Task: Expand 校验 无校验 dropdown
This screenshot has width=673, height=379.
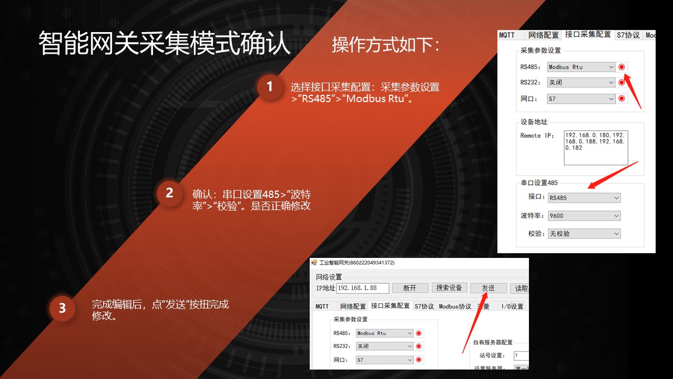Action: [x=584, y=234]
